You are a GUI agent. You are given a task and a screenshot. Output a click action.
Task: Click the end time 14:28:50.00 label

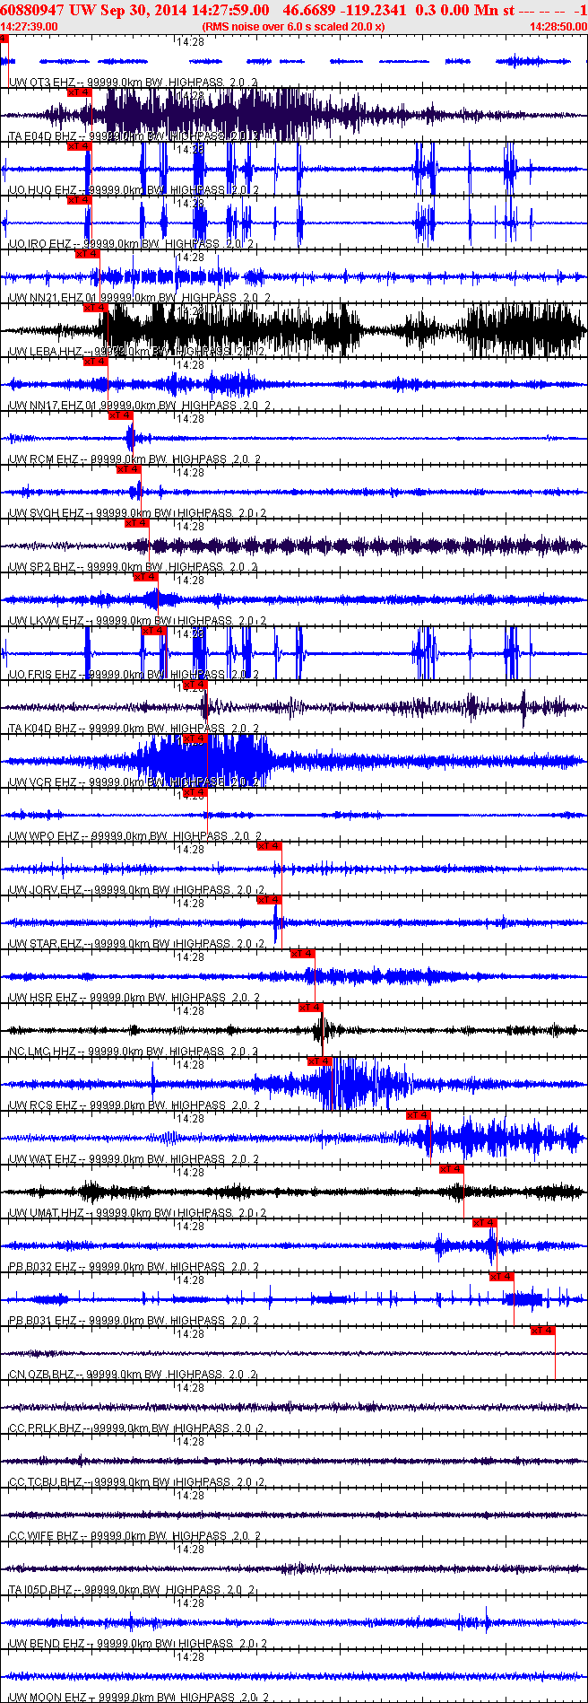point(558,27)
